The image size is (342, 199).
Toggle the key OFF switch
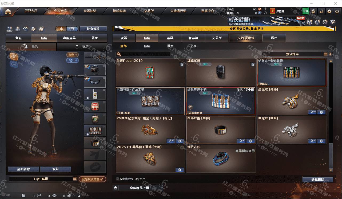point(10,29)
